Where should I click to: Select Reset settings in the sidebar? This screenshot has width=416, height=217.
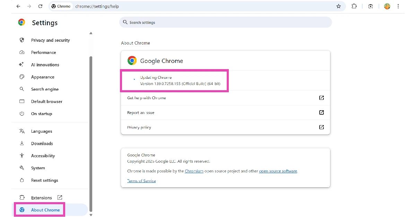coord(44,180)
